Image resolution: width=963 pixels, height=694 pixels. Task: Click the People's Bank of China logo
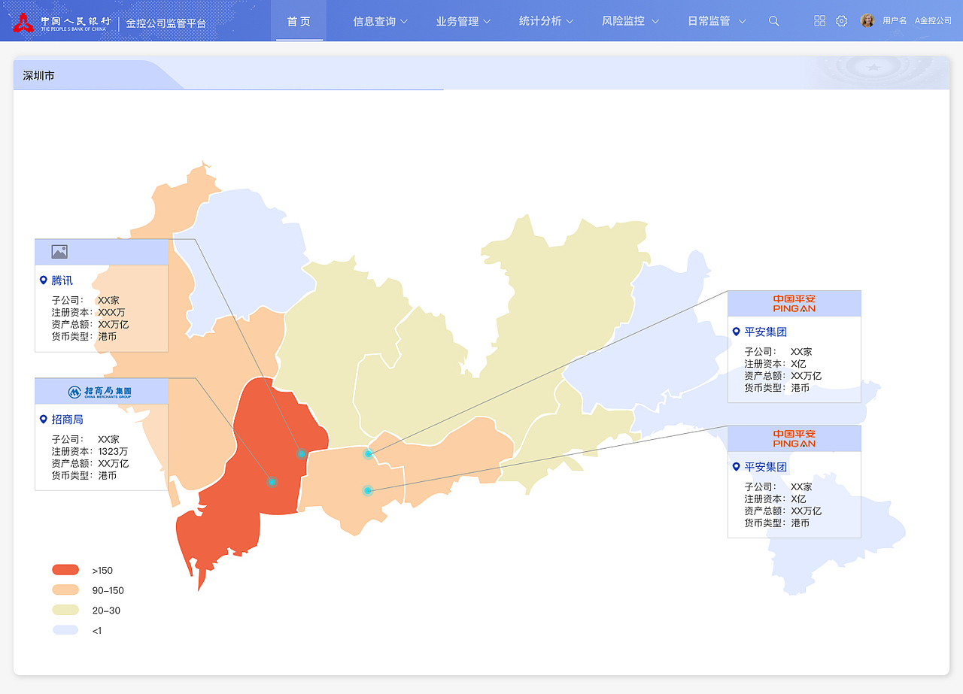pyautogui.click(x=62, y=23)
